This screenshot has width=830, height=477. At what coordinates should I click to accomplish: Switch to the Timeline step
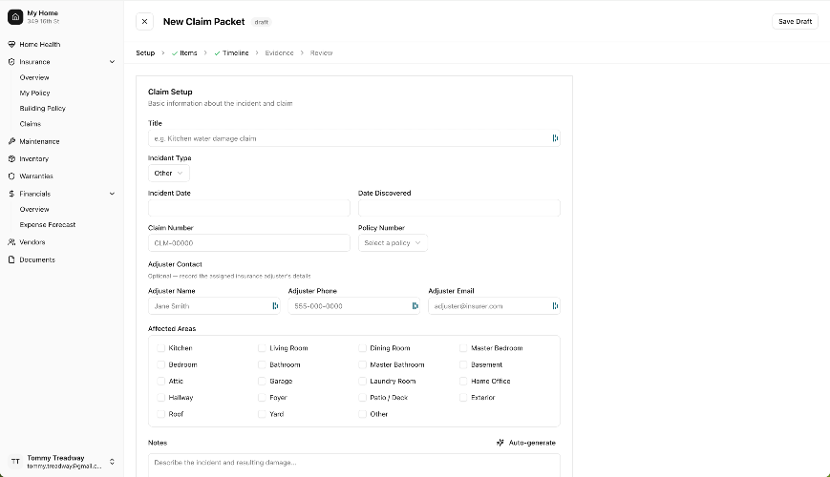[235, 53]
